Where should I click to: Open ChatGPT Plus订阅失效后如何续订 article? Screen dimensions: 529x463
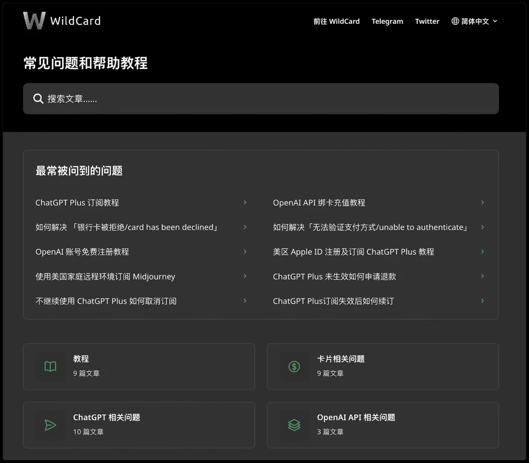tap(333, 301)
